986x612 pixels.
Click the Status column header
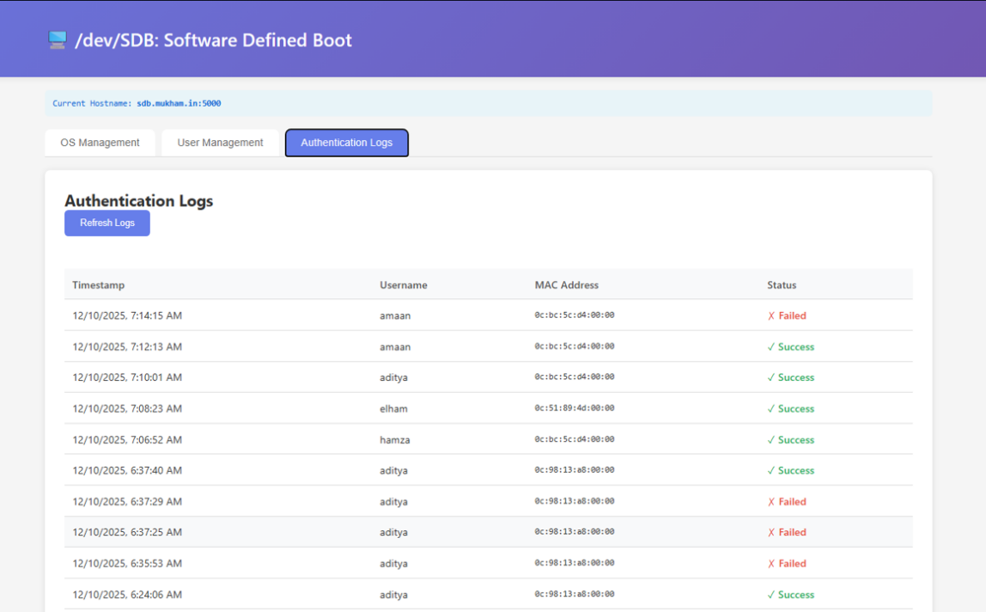click(x=782, y=285)
